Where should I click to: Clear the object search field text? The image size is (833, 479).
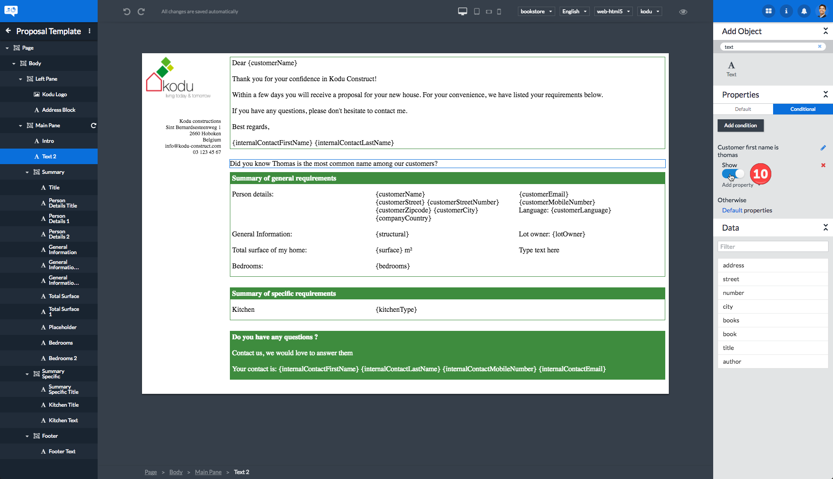820,47
